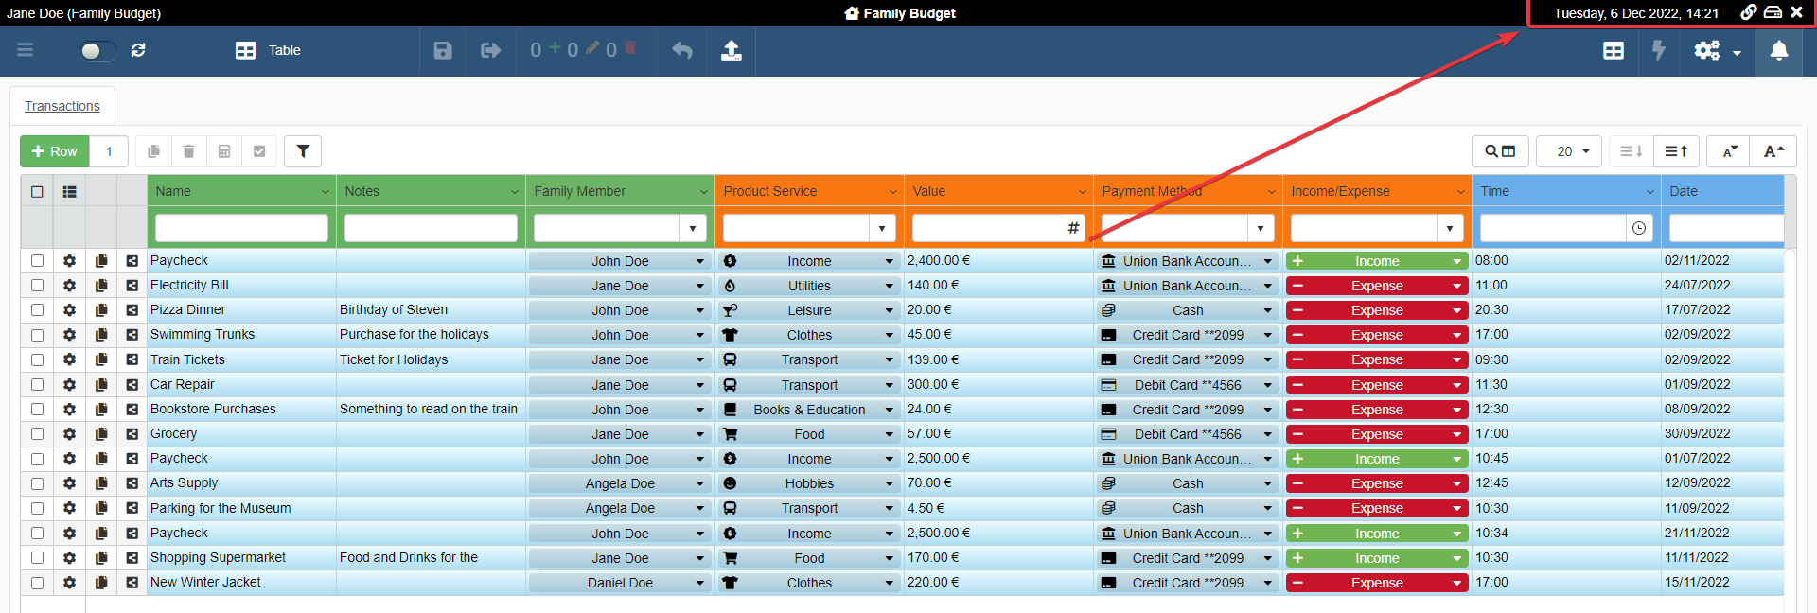
Task: Click the lightning bolt icon
Action: [x=1658, y=51]
